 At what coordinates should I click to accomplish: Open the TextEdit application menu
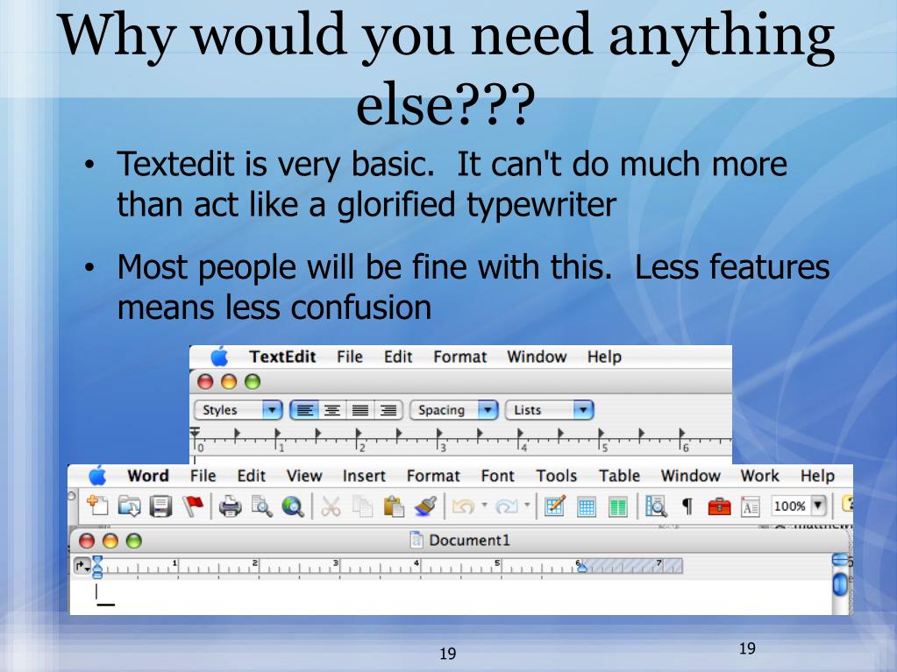pos(282,357)
